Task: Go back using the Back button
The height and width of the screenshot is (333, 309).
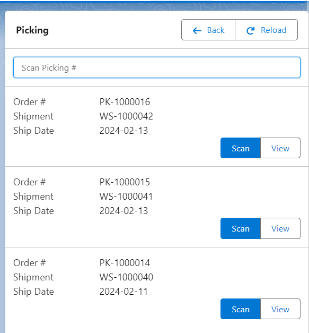Action: click(208, 30)
